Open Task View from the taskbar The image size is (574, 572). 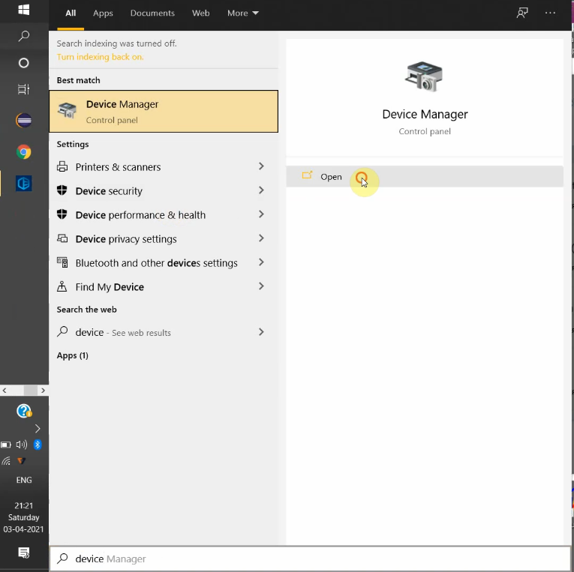click(24, 89)
